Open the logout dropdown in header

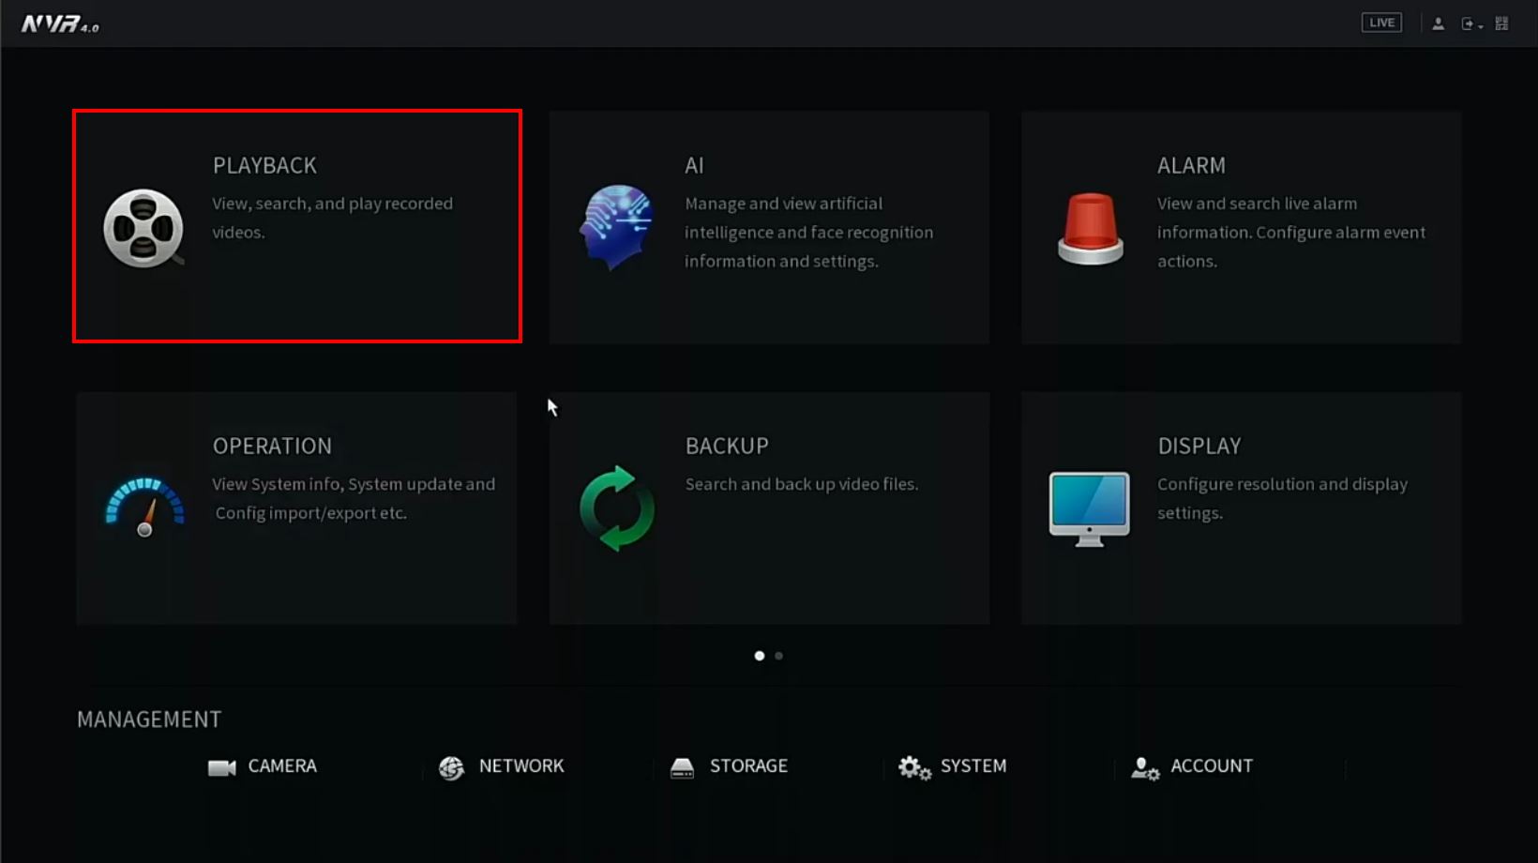pos(1471,23)
